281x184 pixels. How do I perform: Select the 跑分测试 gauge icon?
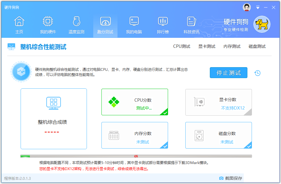point(105,21)
